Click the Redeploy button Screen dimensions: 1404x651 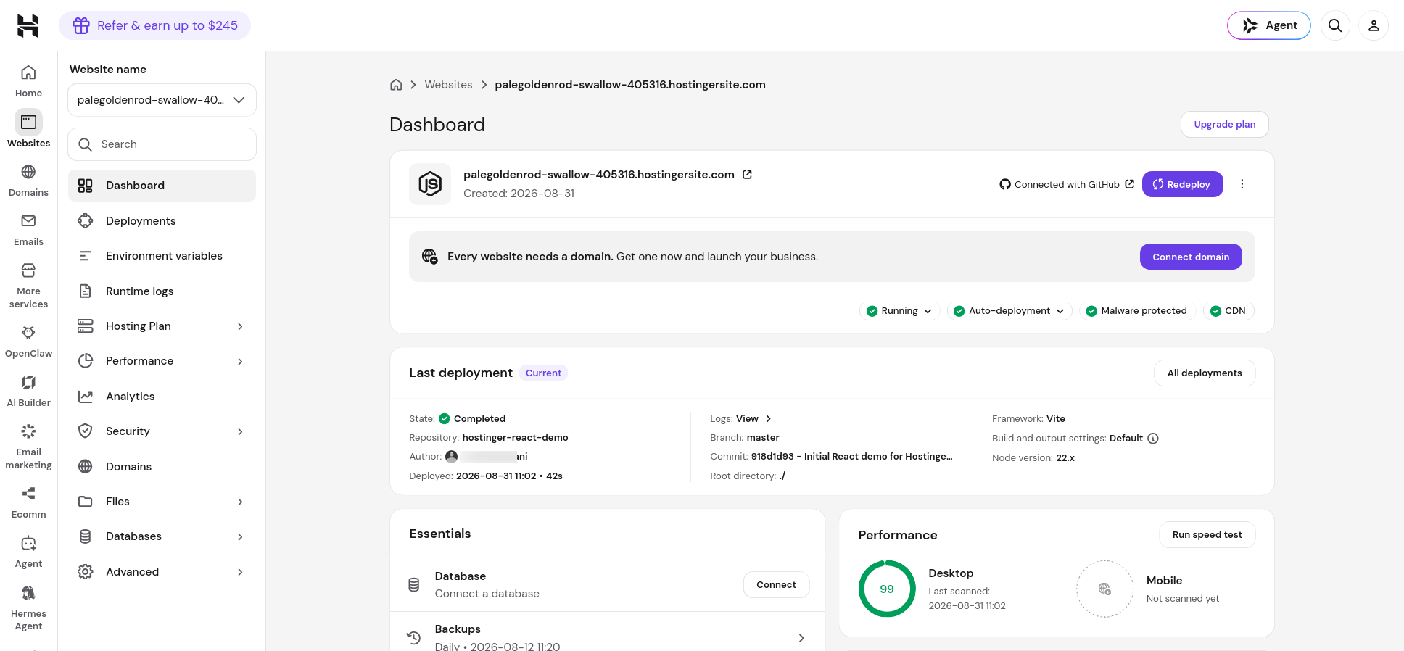click(x=1182, y=184)
